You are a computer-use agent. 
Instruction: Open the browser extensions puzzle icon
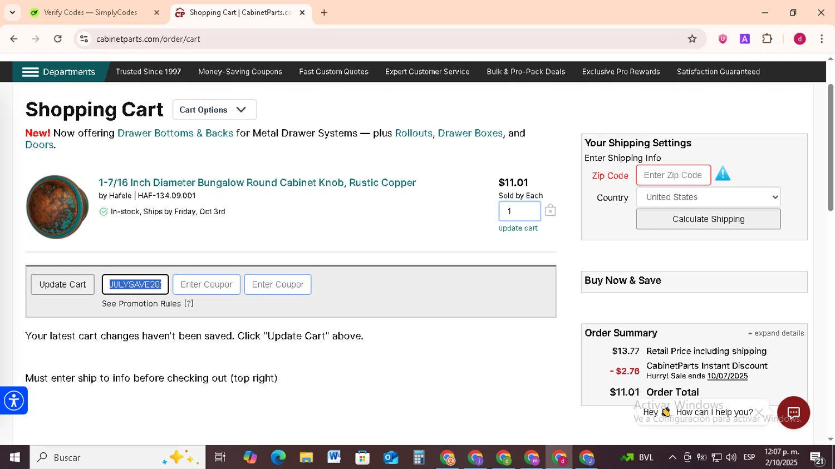(767, 39)
